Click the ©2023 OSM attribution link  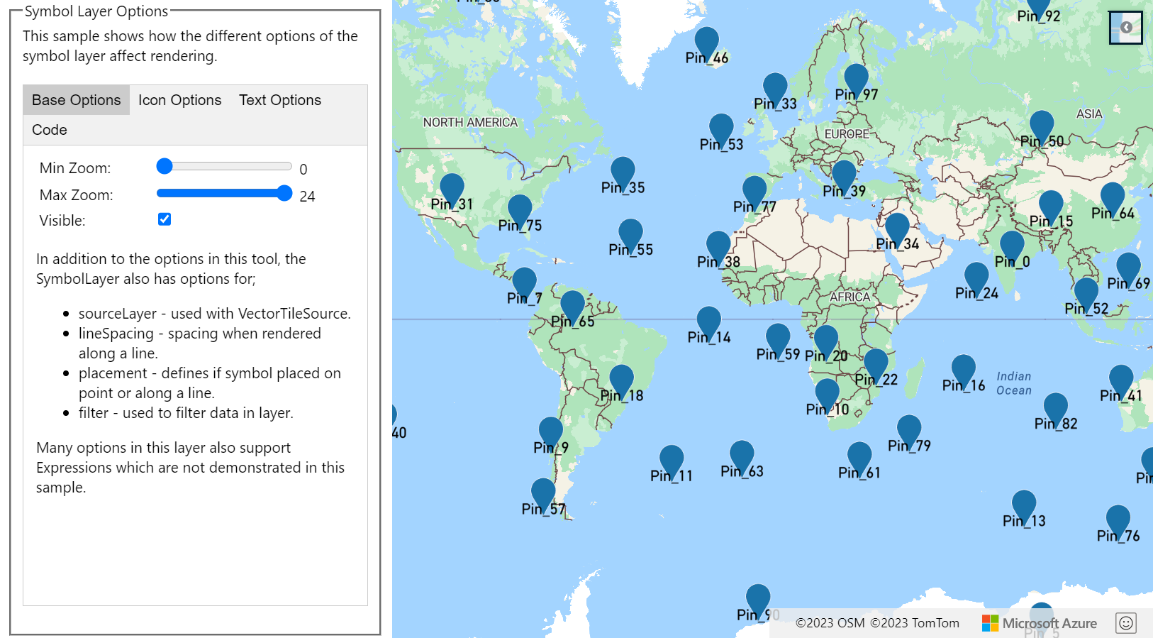(830, 623)
